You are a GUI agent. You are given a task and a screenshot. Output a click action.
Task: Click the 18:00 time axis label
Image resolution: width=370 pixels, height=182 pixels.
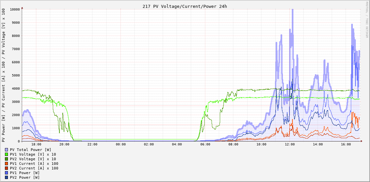click(x=36, y=144)
